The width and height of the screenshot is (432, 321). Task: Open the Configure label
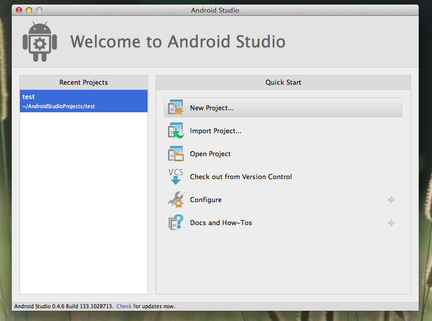click(205, 200)
